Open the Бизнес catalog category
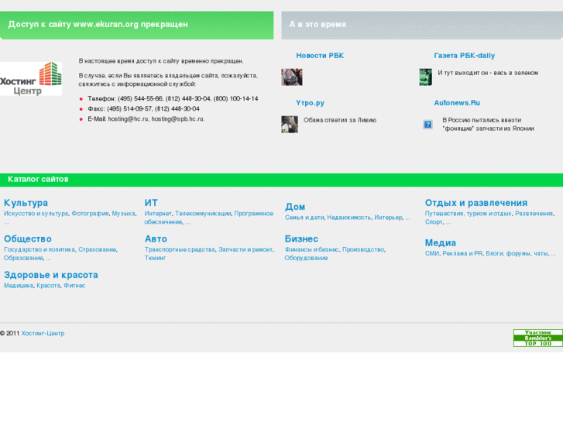 pyautogui.click(x=301, y=238)
